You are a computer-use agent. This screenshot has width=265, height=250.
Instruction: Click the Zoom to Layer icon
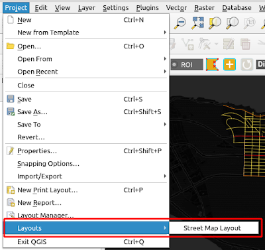tap(232, 23)
